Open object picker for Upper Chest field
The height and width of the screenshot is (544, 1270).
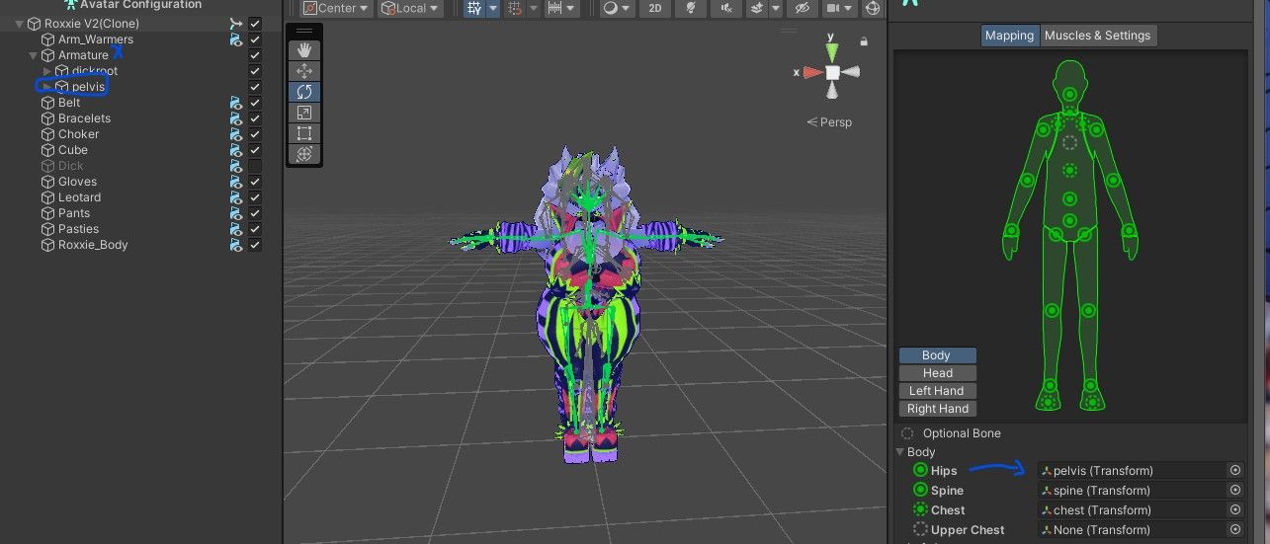1234,530
